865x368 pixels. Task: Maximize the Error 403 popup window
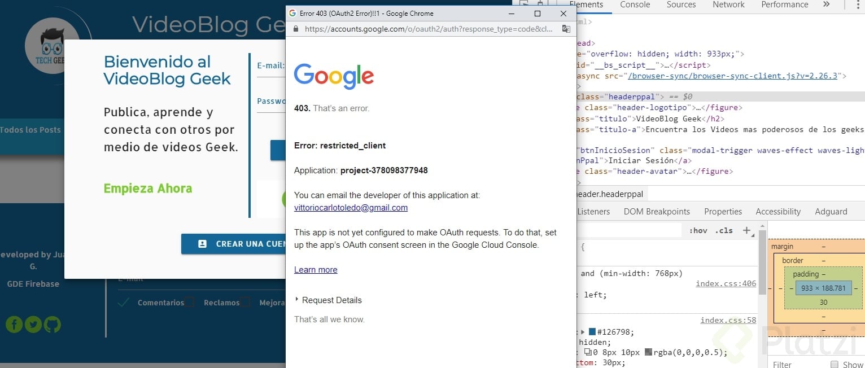538,13
